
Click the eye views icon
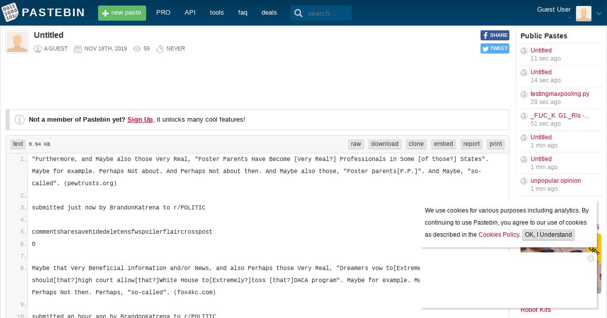137,49
